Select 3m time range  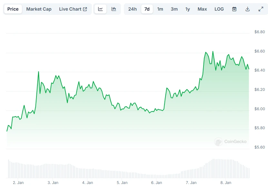(174, 9)
